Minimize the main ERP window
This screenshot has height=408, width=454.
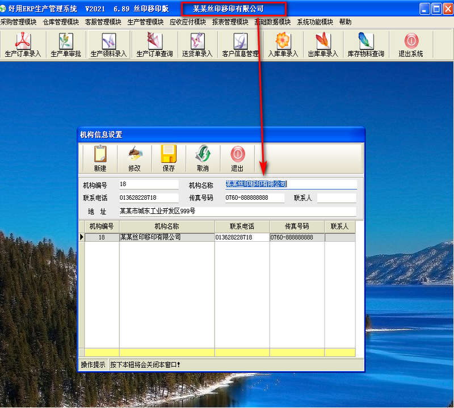coord(424,9)
